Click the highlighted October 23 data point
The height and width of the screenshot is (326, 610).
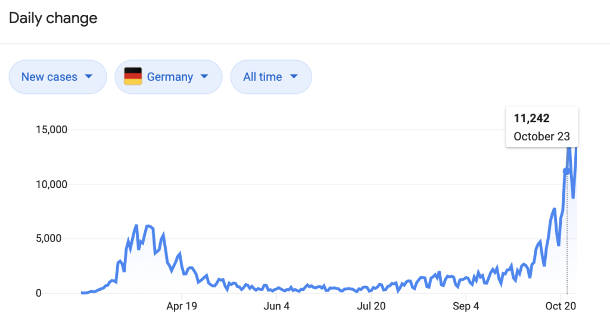tap(567, 171)
